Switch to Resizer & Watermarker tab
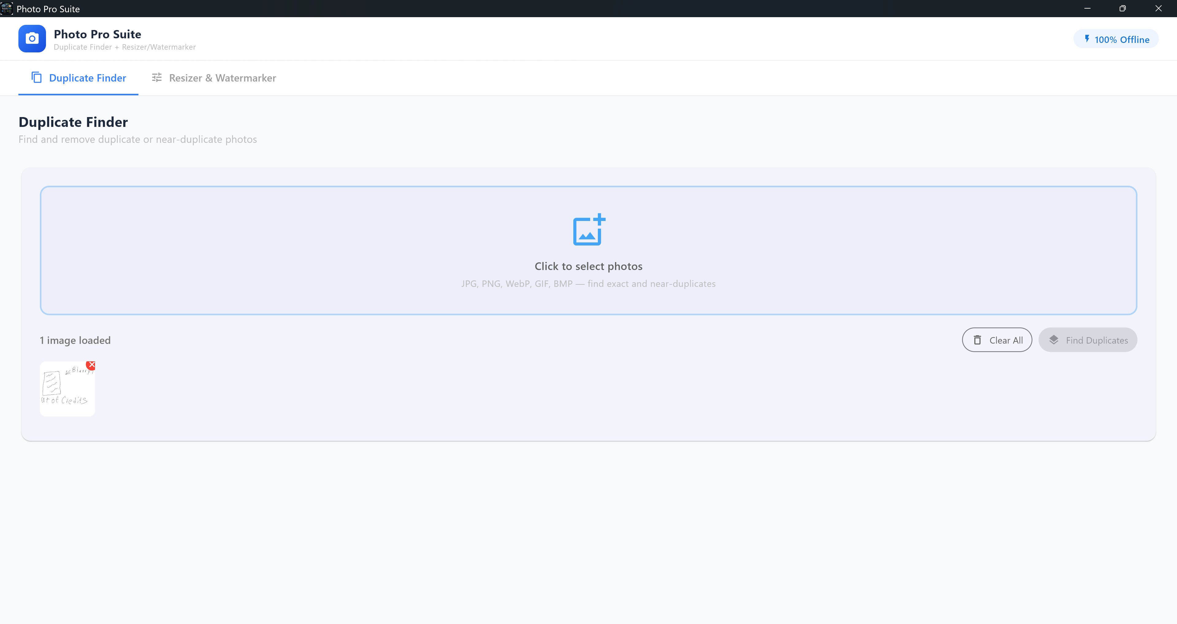The image size is (1177, 624). [214, 78]
